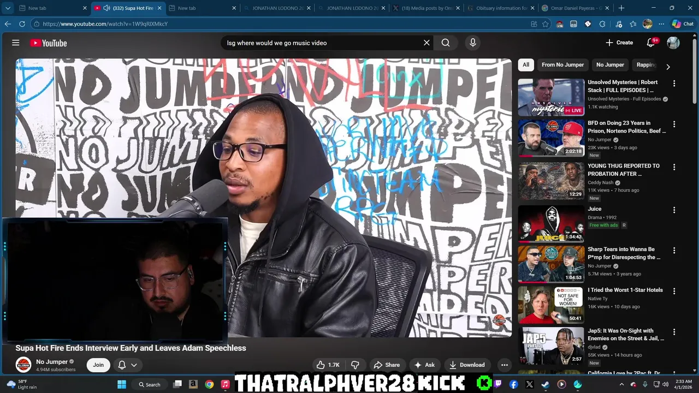Open options for Juice movie

[x=674, y=210]
